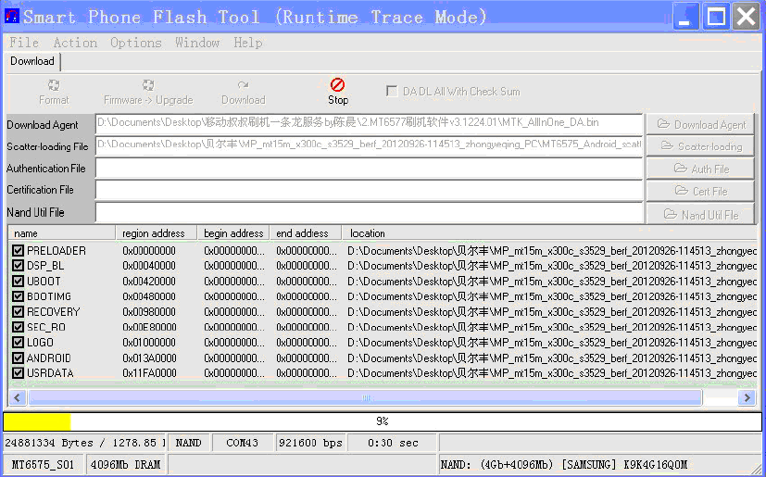Viewport: 766px width, 477px height.
Task: Uncheck the UBOOT partition checkbox
Action: coord(19,282)
